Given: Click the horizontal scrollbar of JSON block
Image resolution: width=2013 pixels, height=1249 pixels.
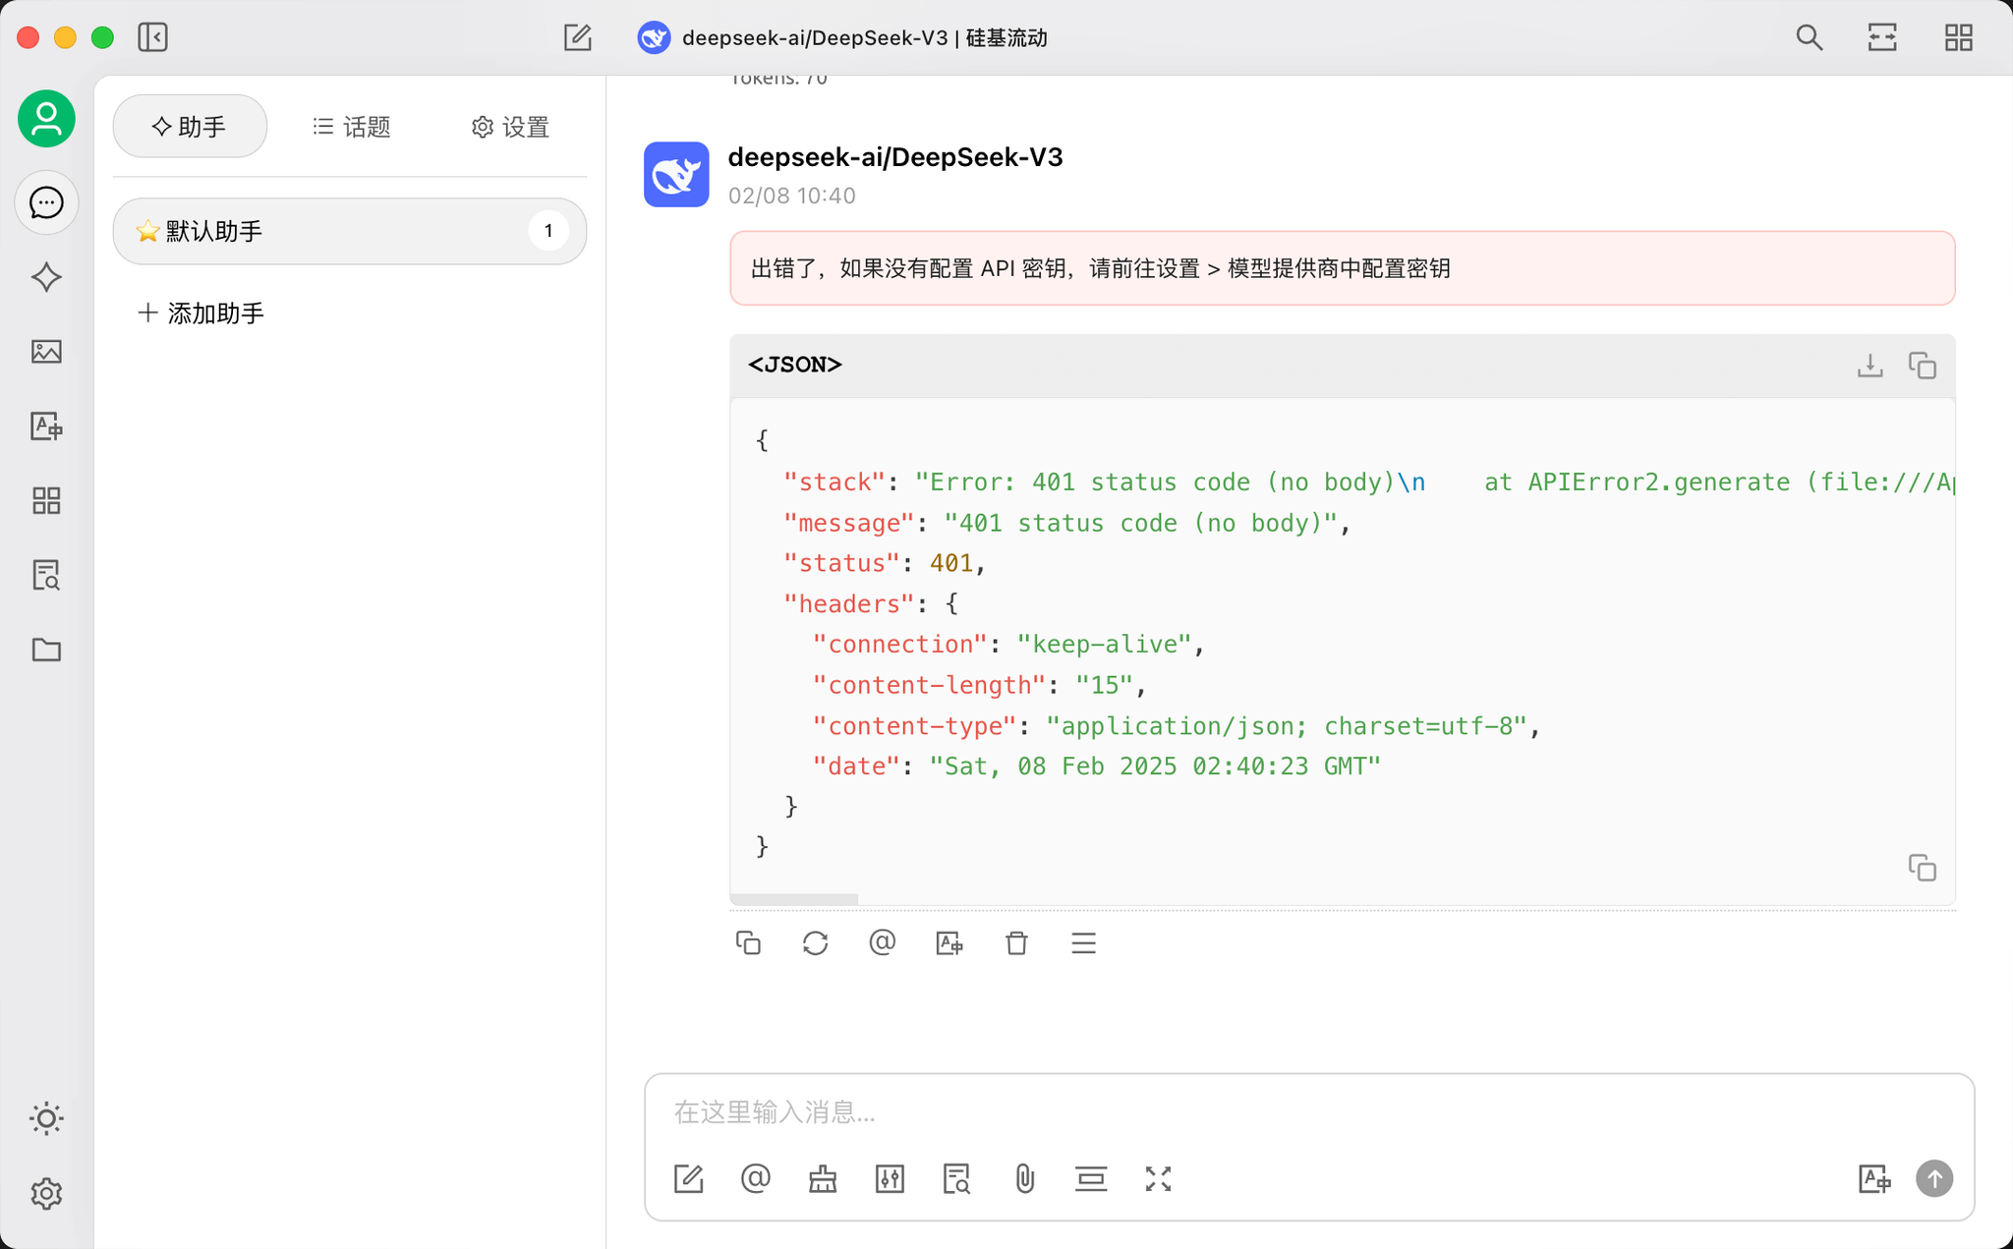Looking at the screenshot, I should pyautogui.click(x=794, y=899).
